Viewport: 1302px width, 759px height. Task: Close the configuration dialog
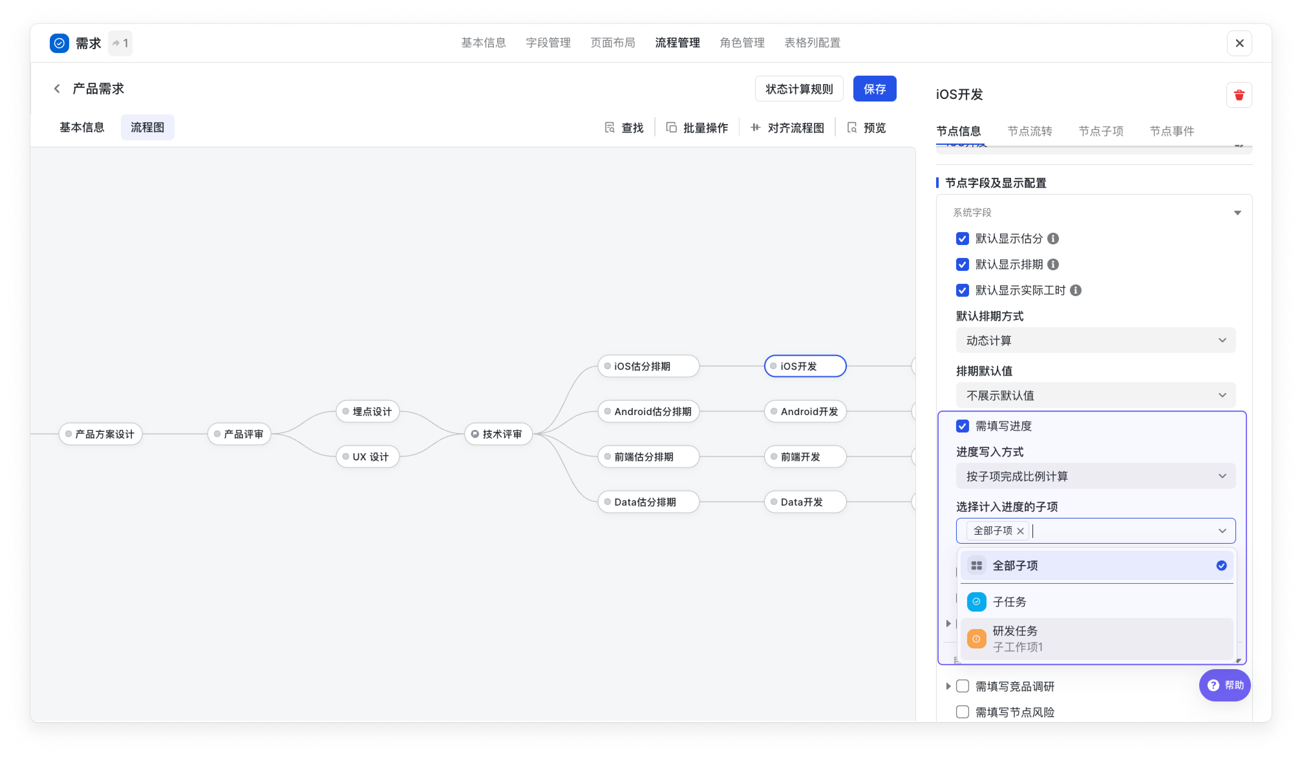[x=1239, y=43]
